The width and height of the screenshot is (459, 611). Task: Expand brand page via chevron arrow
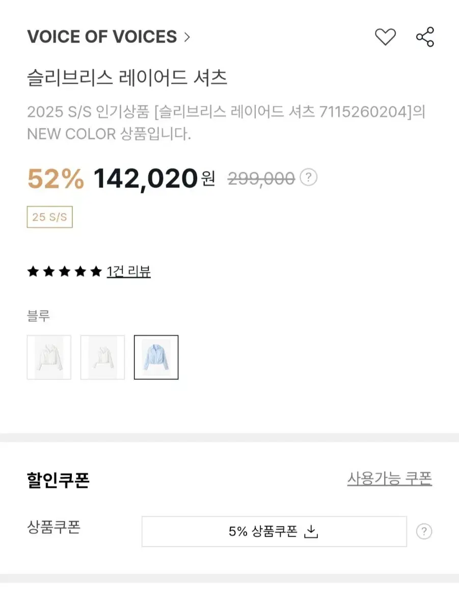tap(186, 37)
